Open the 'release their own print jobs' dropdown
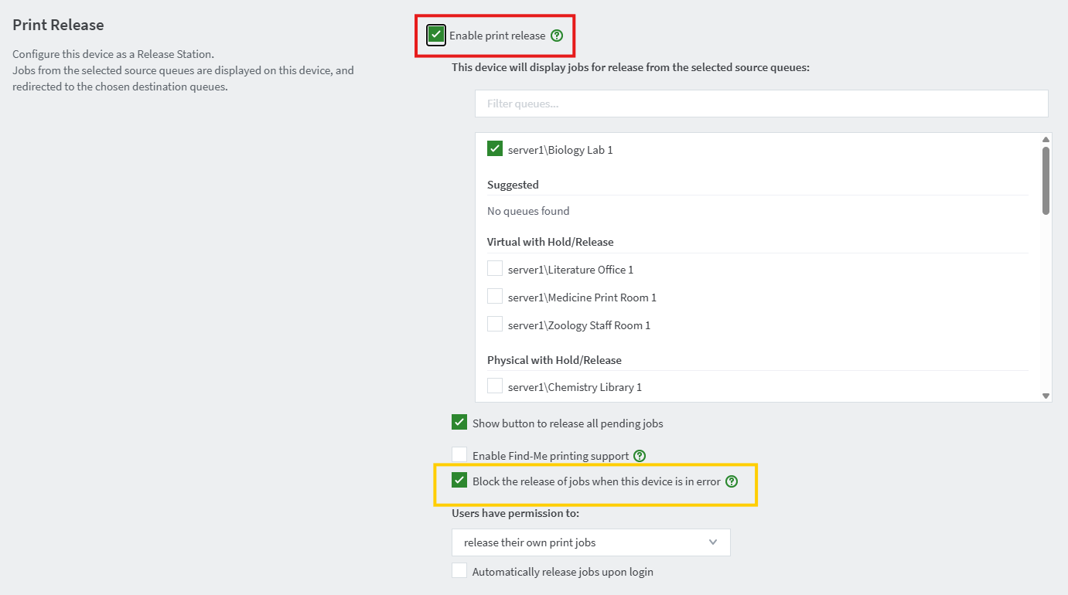 pos(591,542)
